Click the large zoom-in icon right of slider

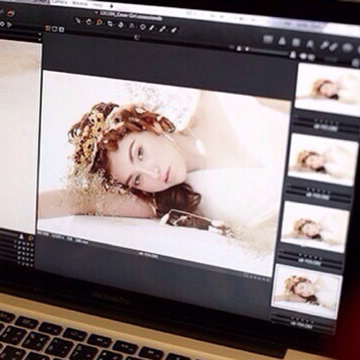293,54
